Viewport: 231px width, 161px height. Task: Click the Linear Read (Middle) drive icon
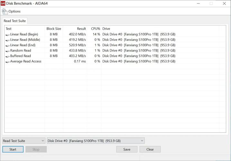click(7, 40)
